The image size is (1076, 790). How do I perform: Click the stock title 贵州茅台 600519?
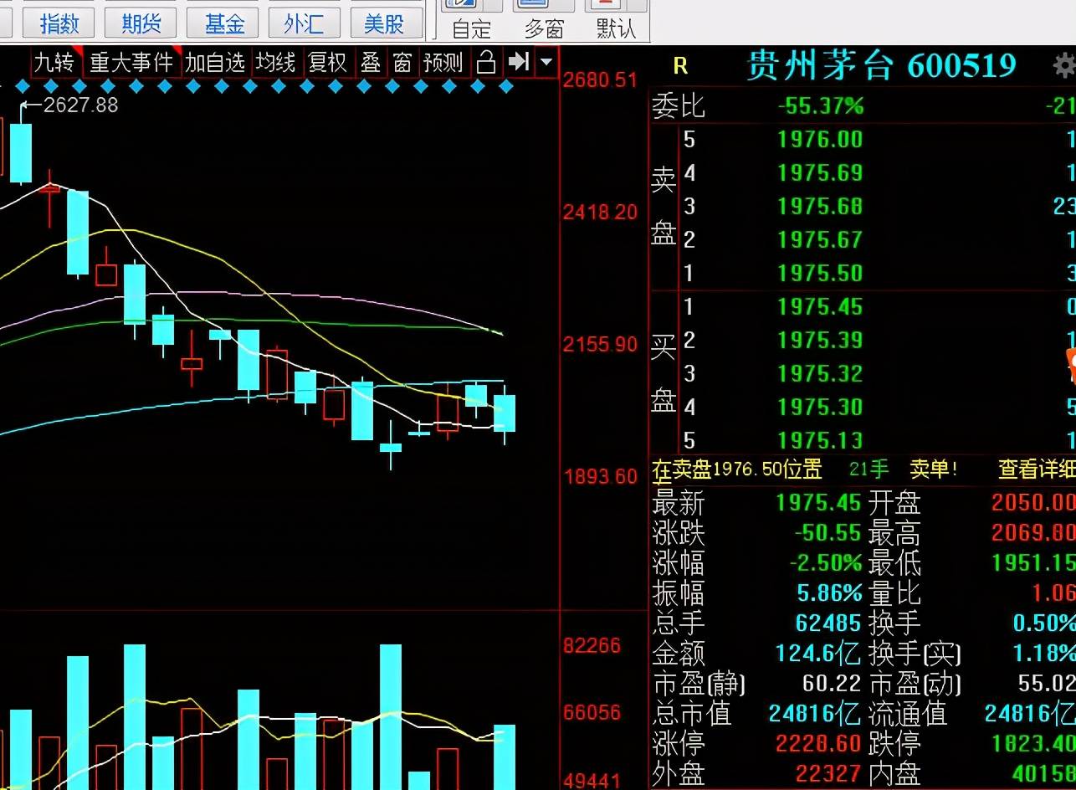(881, 66)
